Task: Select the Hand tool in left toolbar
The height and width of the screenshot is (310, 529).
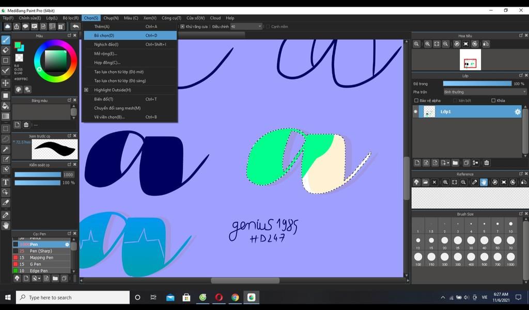Action: tap(6, 225)
